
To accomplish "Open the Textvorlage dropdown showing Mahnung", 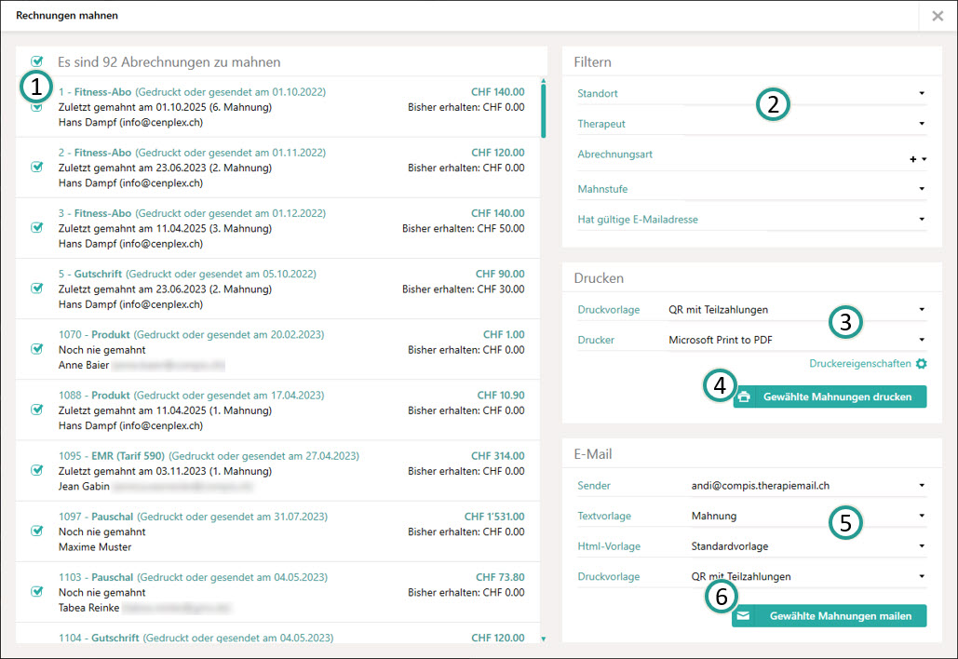I will coord(922,516).
